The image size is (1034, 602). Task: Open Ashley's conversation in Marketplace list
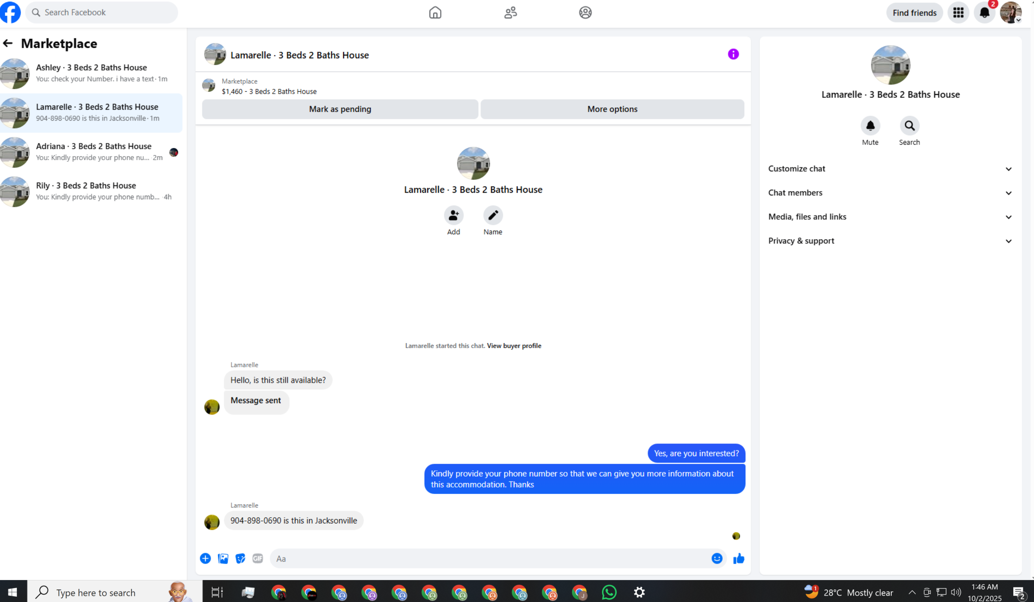pyautogui.click(x=91, y=73)
